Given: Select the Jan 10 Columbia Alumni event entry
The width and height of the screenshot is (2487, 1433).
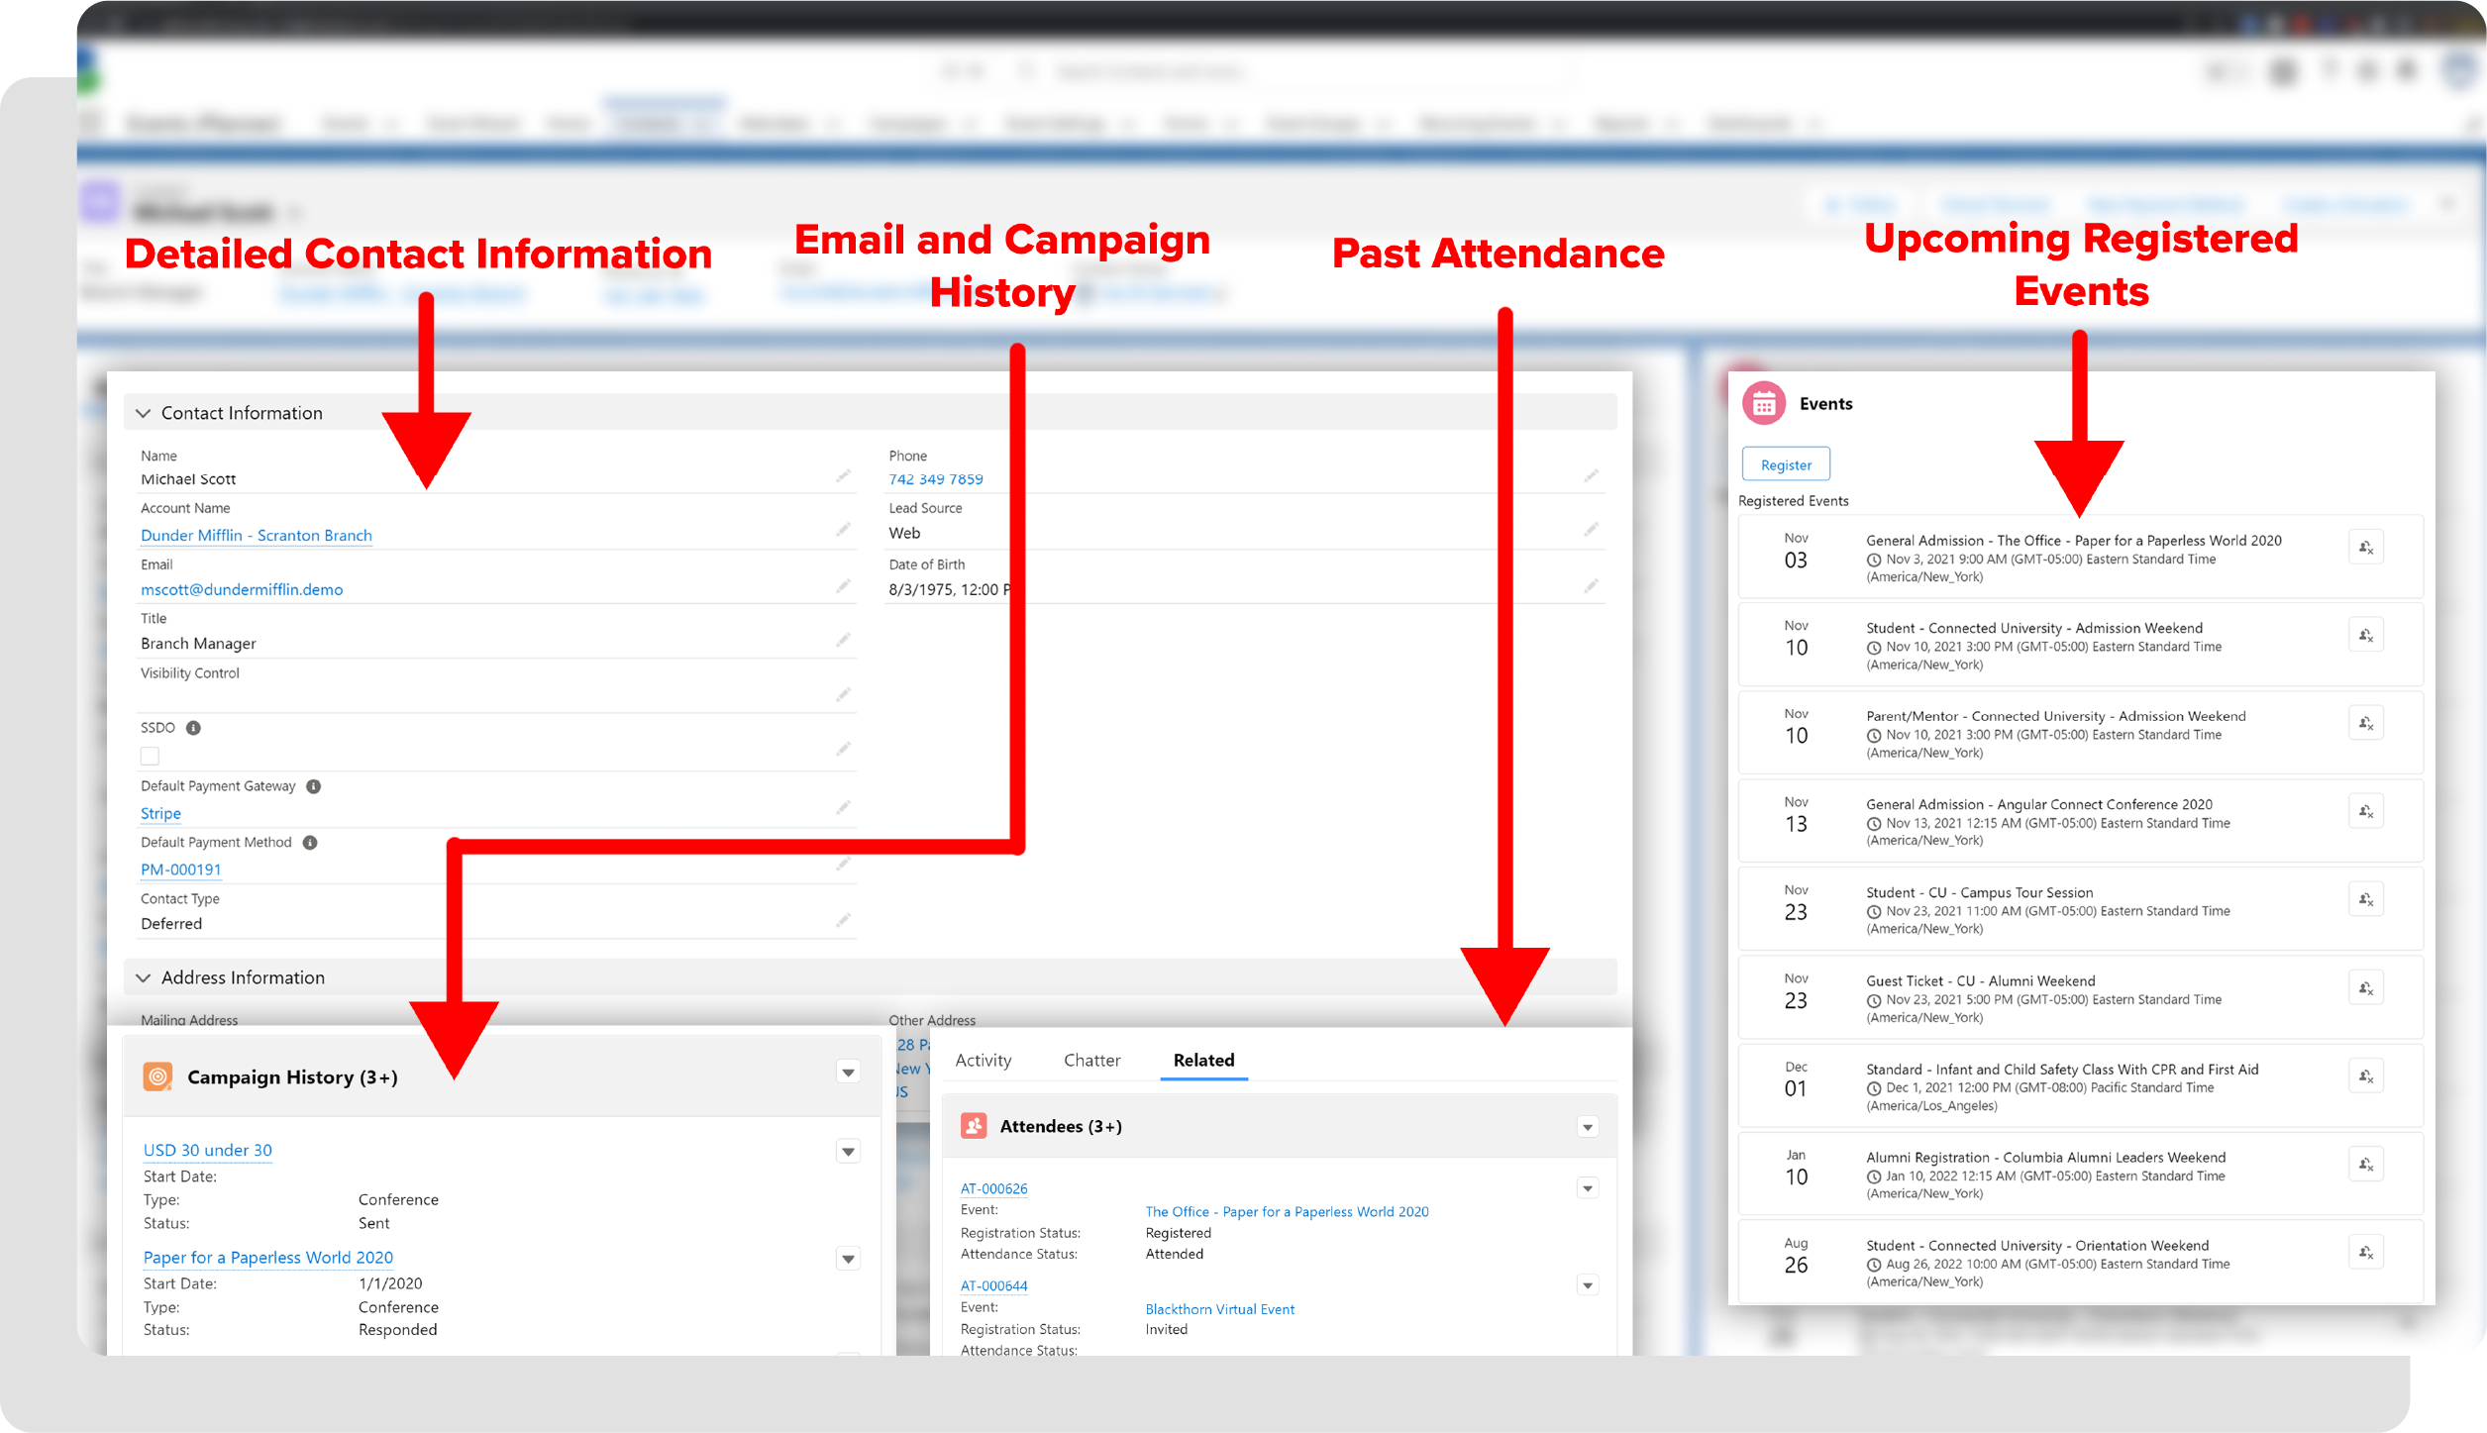Looking at the screenshot, I should click(2080, 1174).
